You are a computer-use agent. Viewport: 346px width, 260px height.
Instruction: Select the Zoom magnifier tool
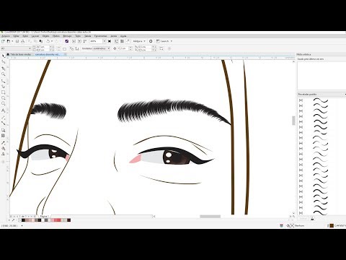(4, 74)
